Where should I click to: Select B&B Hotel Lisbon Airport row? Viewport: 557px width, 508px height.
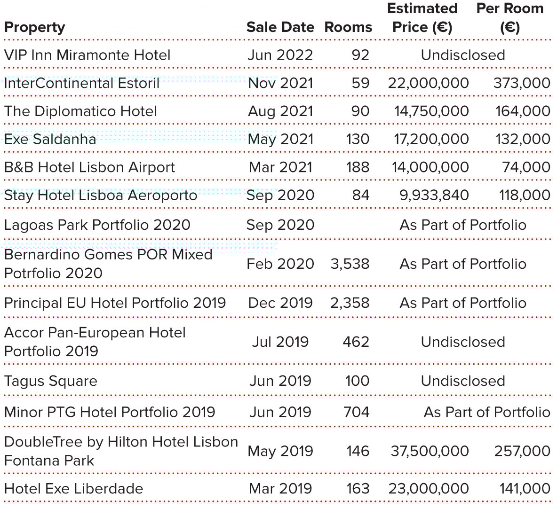coord(89,167)
